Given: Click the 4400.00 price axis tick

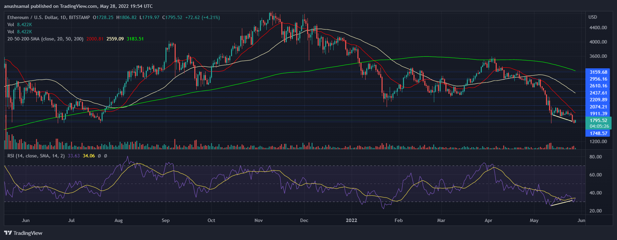Looking at the screenshot, I should click(x=598, y=28).
